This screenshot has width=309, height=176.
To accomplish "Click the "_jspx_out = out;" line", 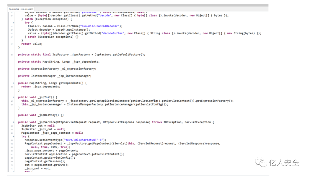I will coord(37,169).
